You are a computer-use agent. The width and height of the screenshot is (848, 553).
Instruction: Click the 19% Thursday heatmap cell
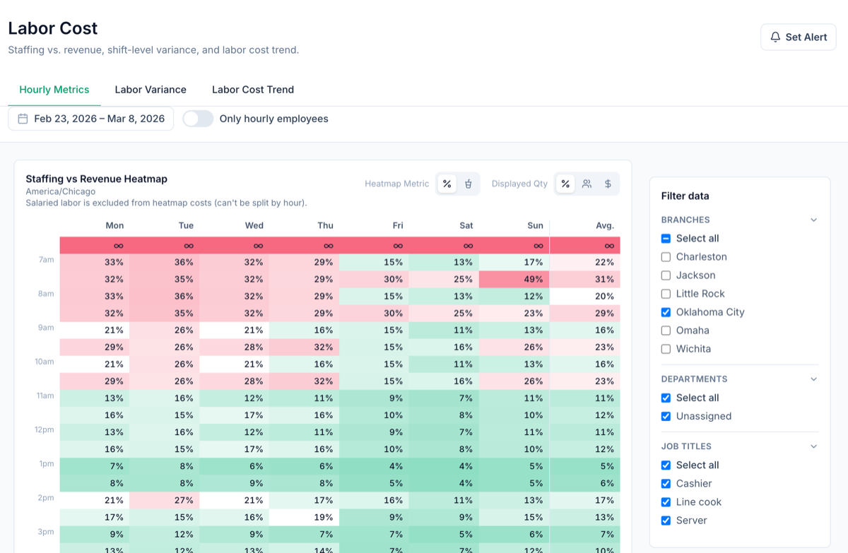coord(305,517)
